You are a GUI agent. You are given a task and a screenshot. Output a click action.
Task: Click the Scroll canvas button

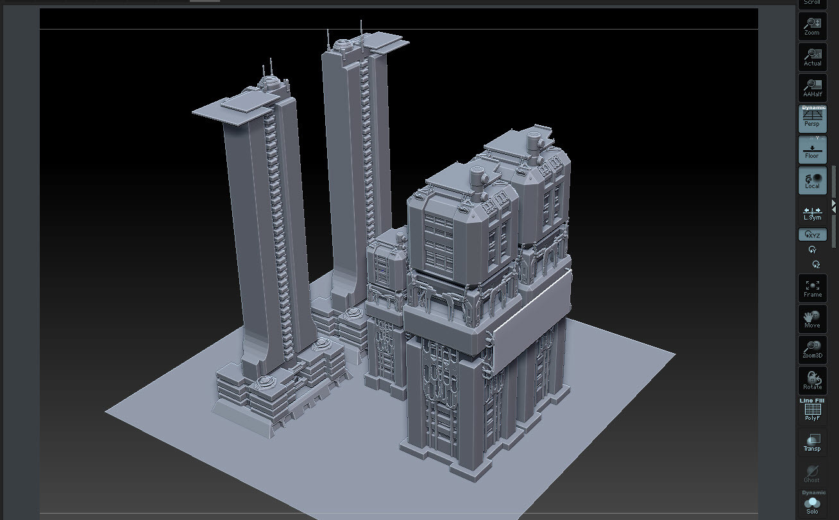pyautogui.click(x=812, y=3)
